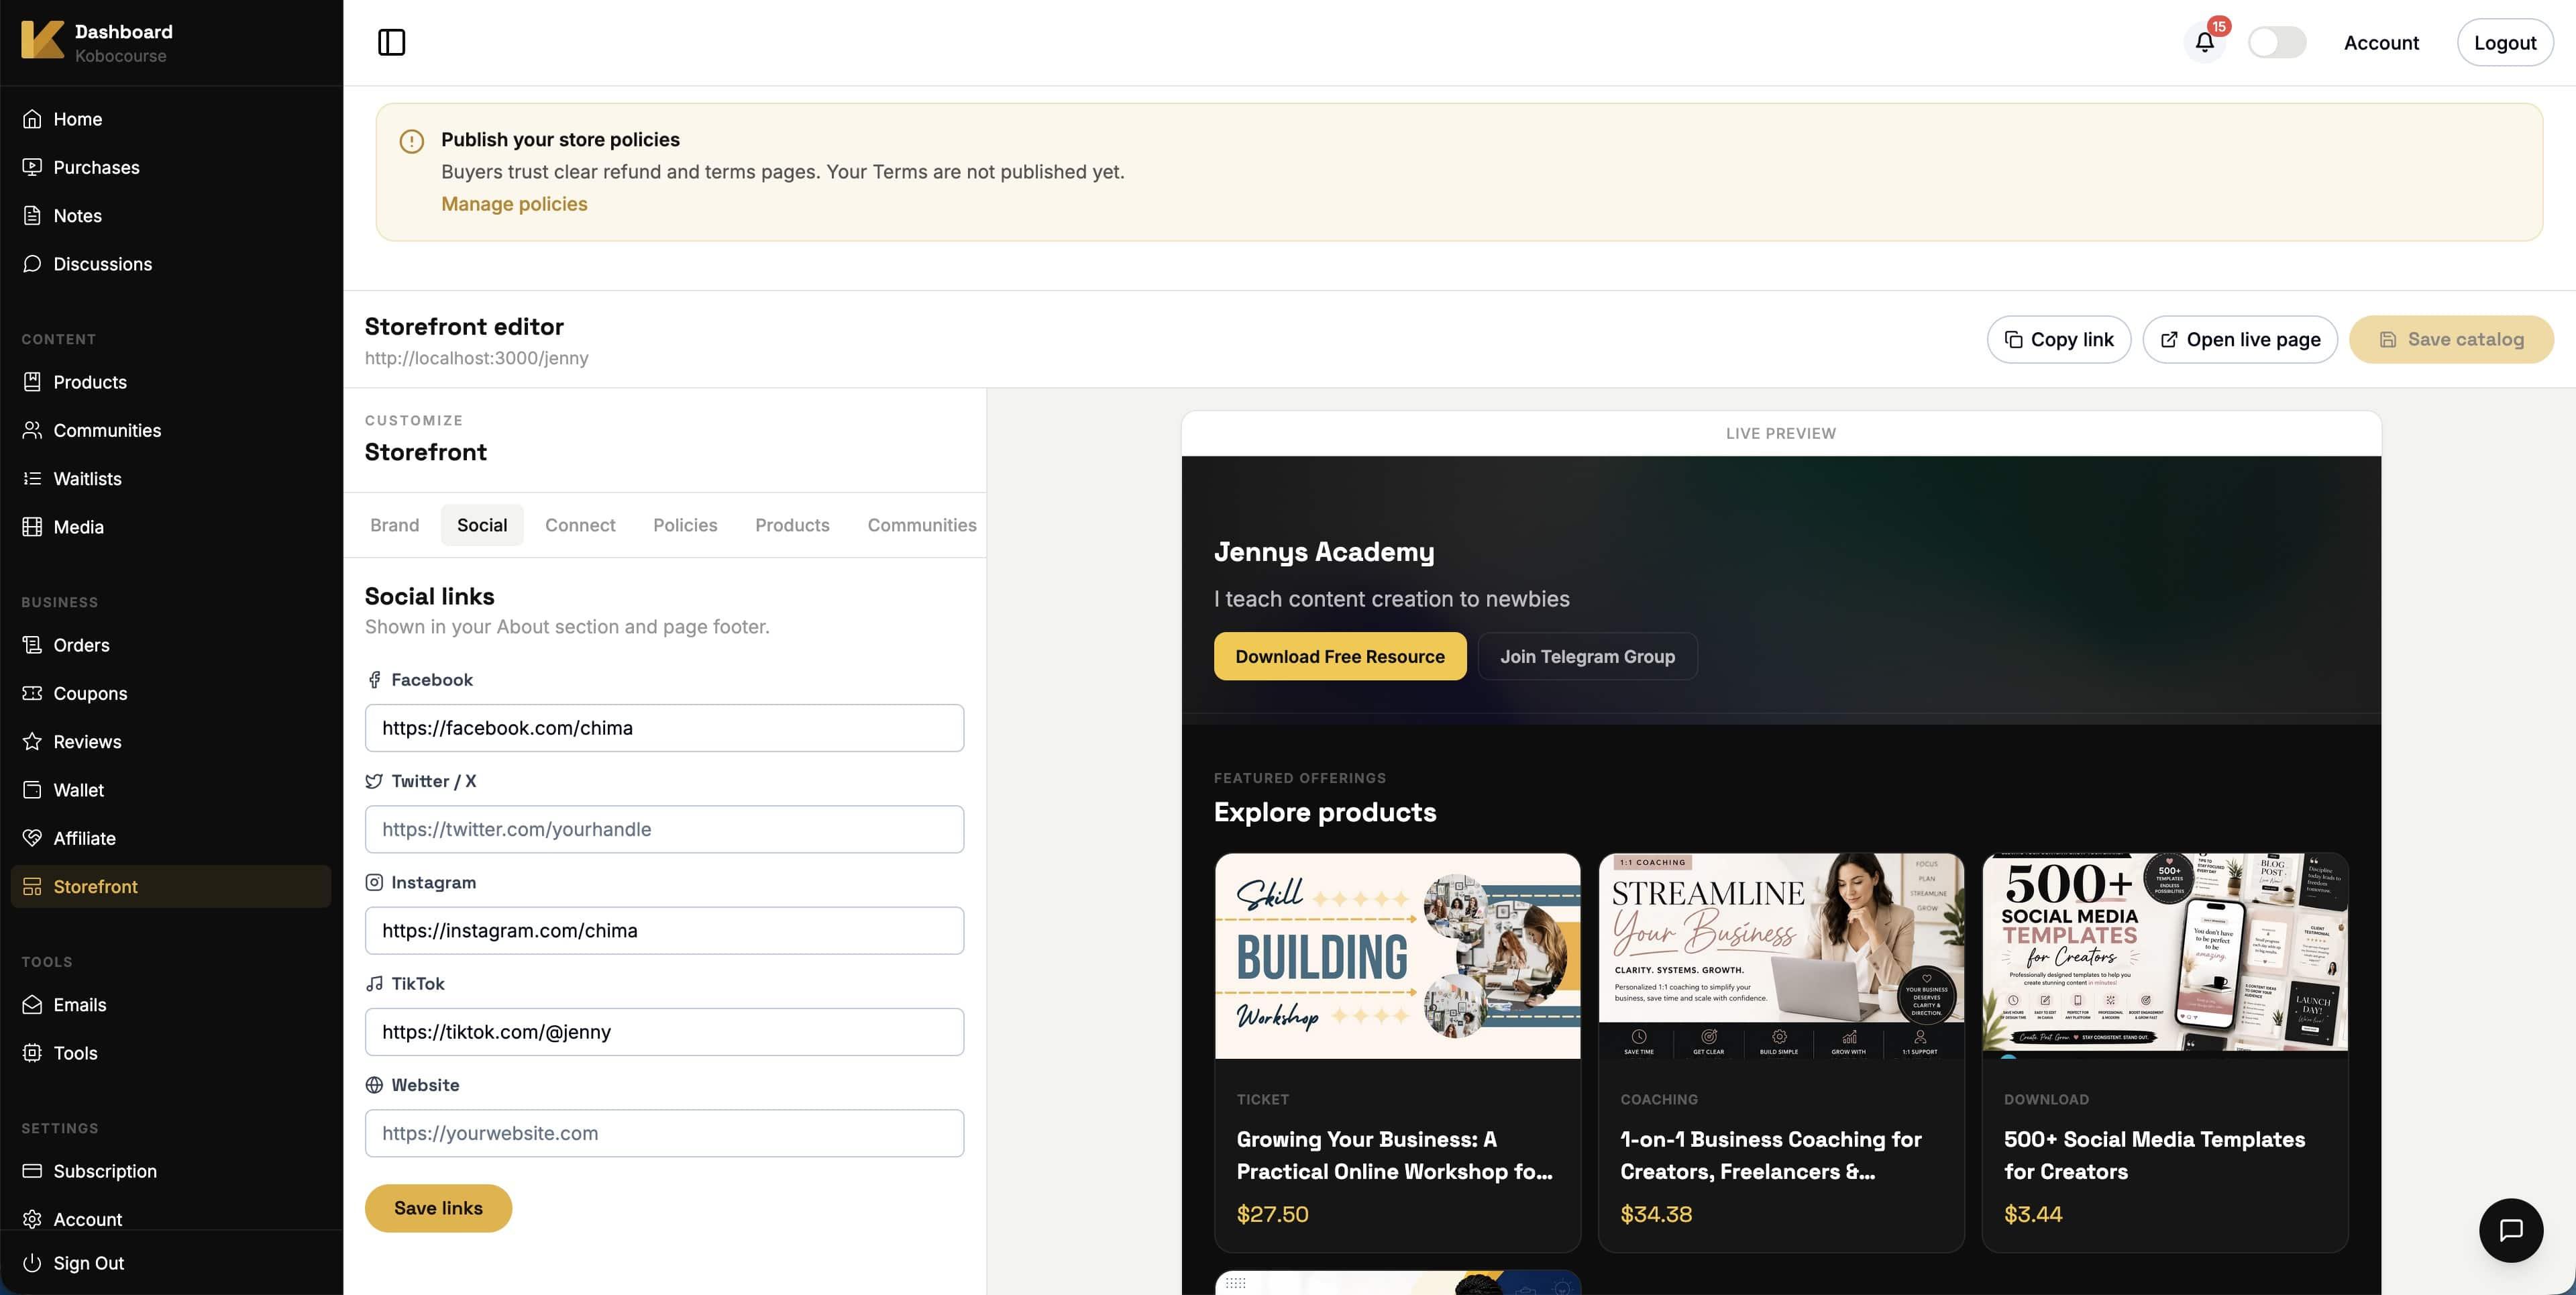Open the Products tab in customizer
Viewport: 2576px width, 1295px height.
point(792,525)
